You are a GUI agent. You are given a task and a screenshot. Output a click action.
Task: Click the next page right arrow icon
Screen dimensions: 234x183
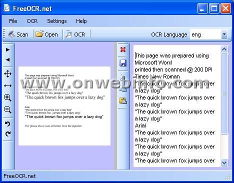click(7, 49)
